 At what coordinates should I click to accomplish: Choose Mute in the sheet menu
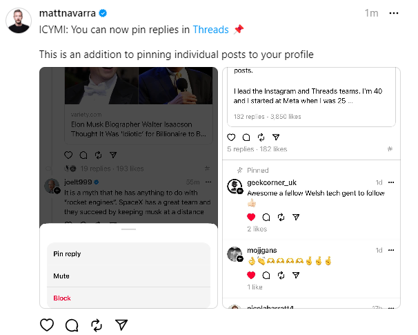61,276
